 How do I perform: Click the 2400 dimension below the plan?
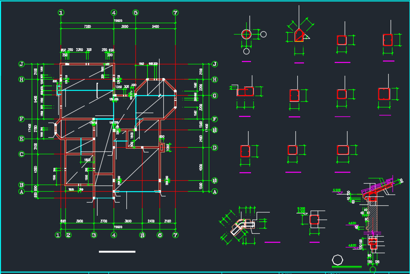pyautogui.click(x=151, y=221)
